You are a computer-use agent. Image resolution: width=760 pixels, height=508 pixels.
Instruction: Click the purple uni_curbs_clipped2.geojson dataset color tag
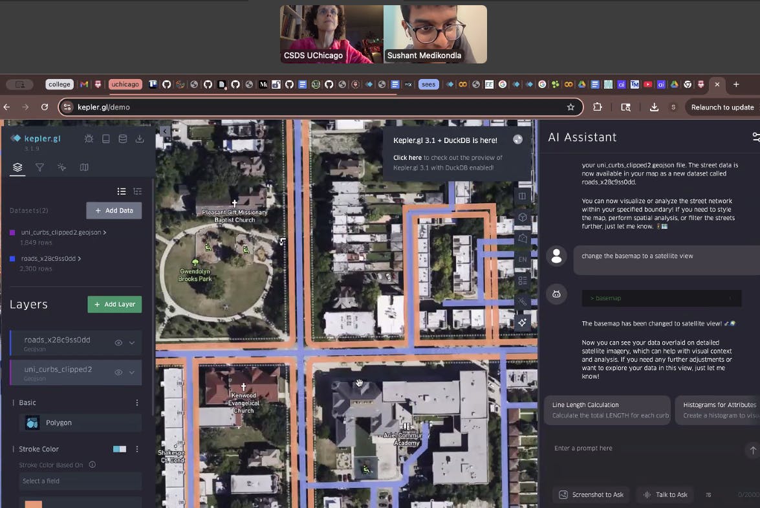(x=12, y=233)
